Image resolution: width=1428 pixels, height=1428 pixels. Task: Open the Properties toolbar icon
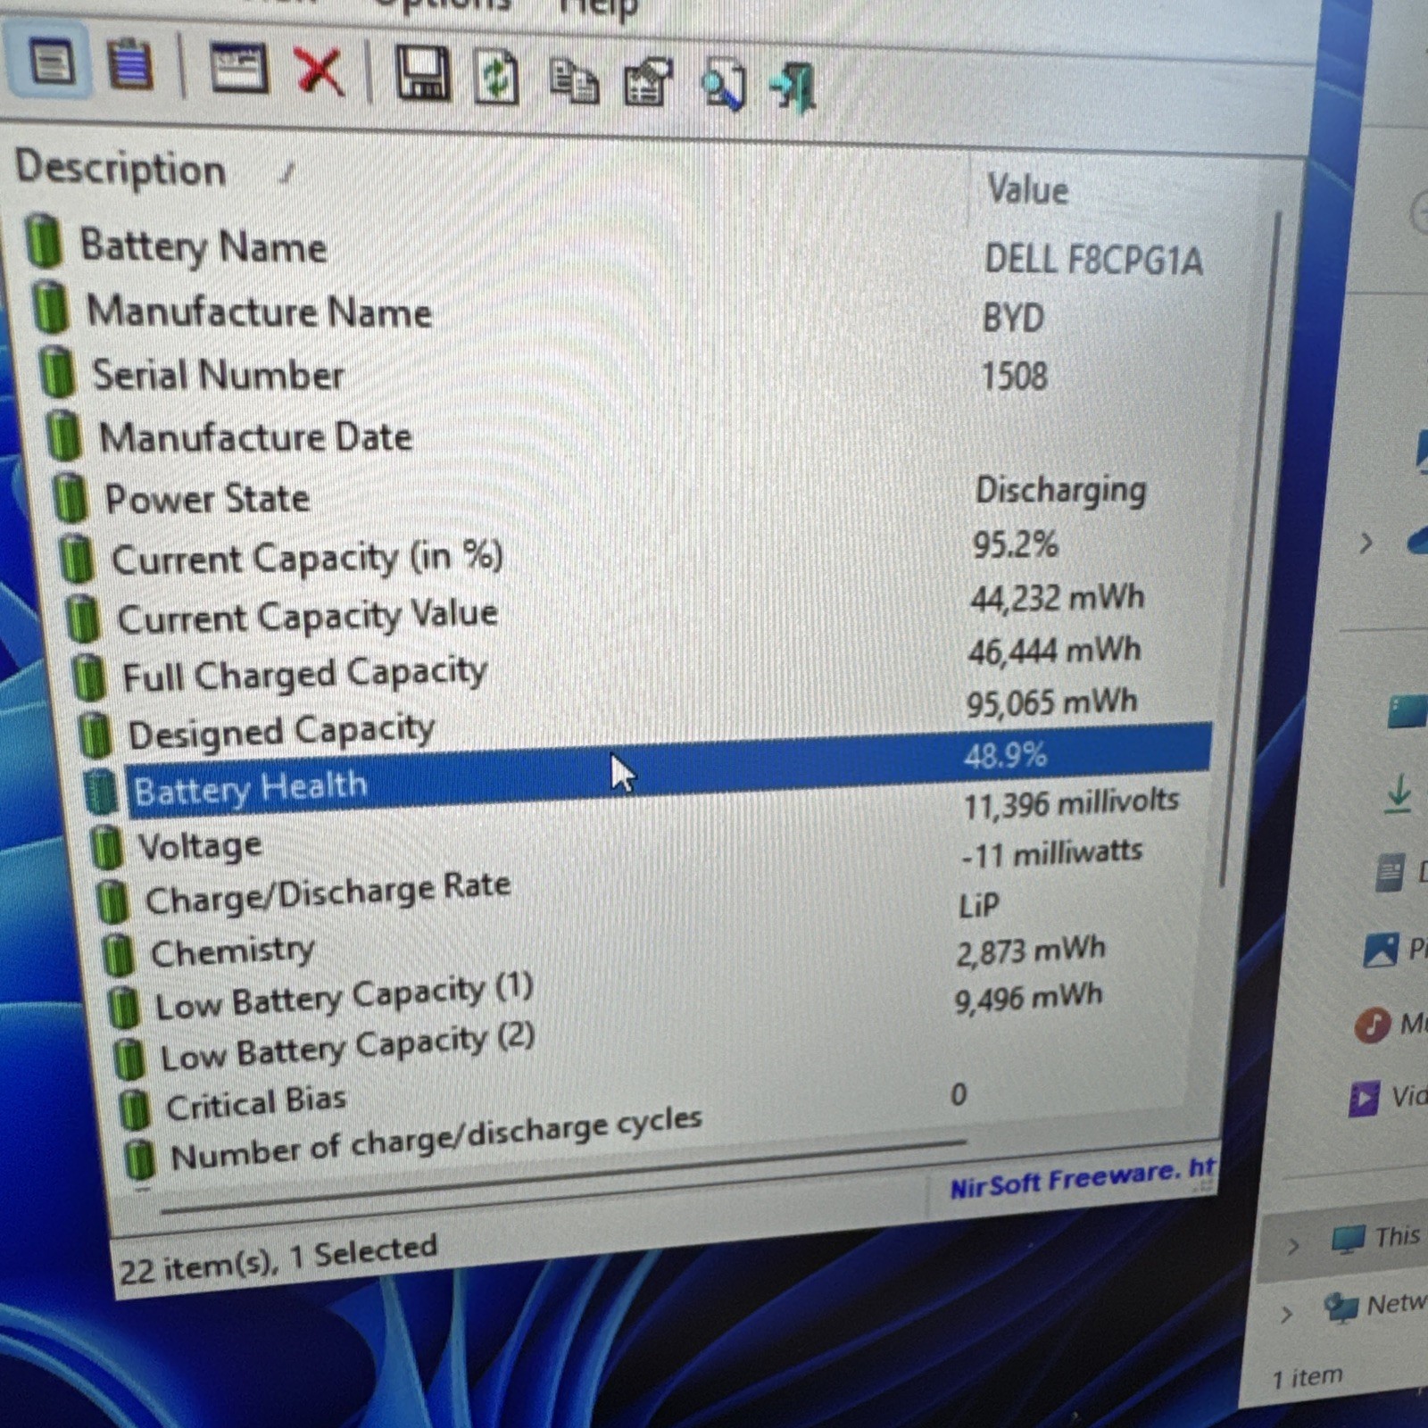click(x=647, y=82)
